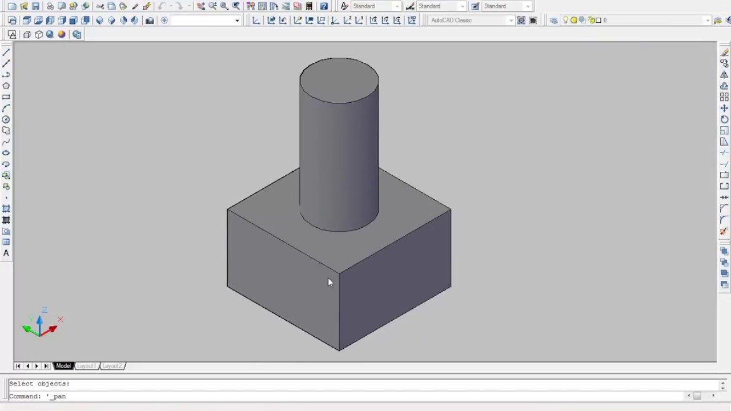Click the top face of cylinder
Viewport: 731px width, 411px height.
click(x=339, y=80)
